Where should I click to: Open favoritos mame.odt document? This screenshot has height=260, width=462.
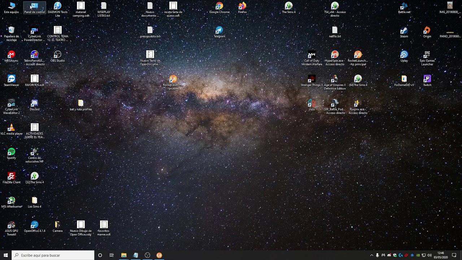[104, 228]
